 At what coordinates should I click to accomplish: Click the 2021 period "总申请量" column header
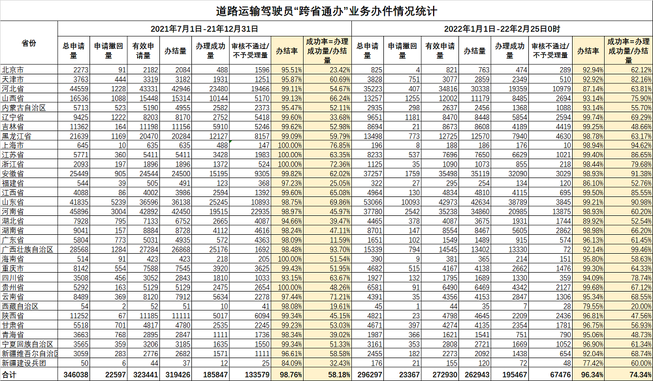[74, 50]
